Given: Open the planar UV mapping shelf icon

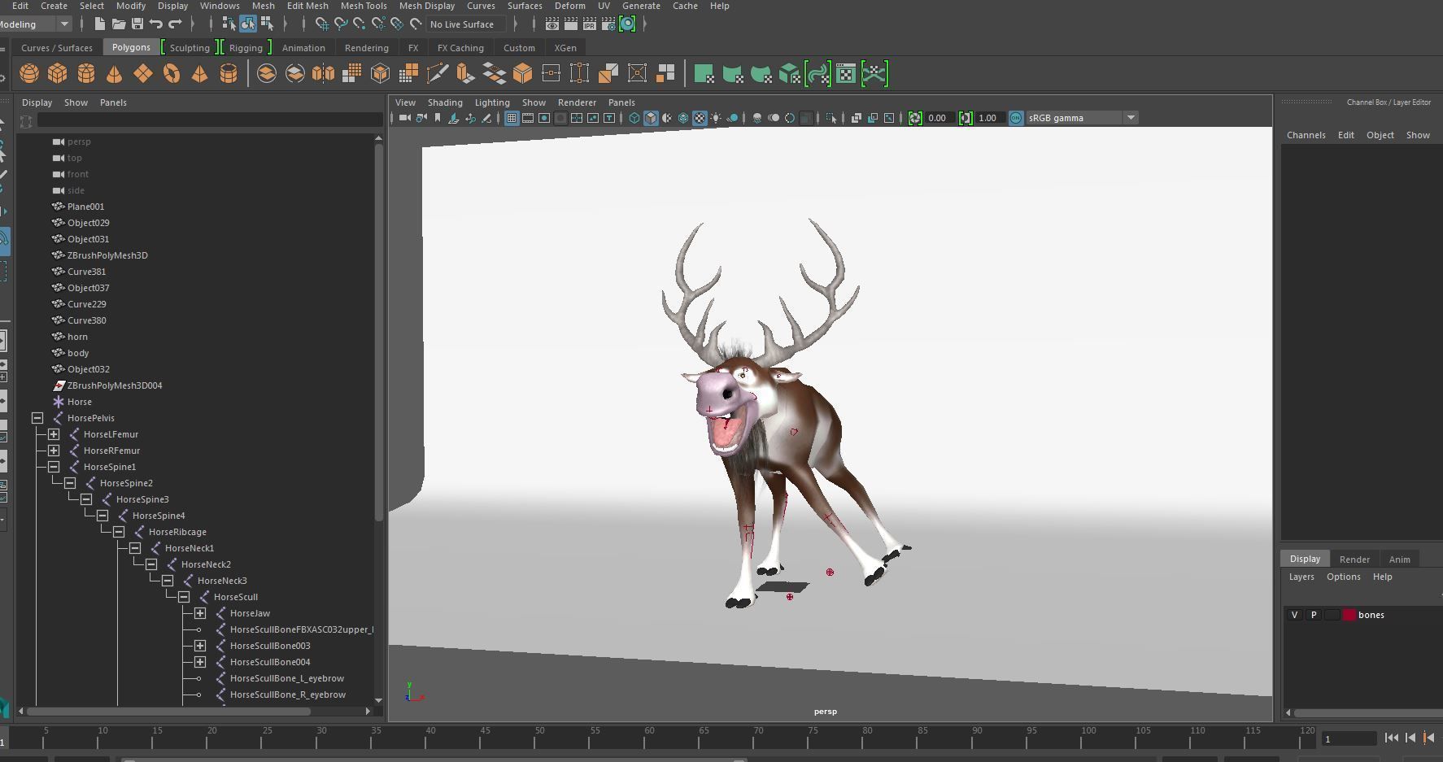Looking at the screenshot, I should 704,74.
